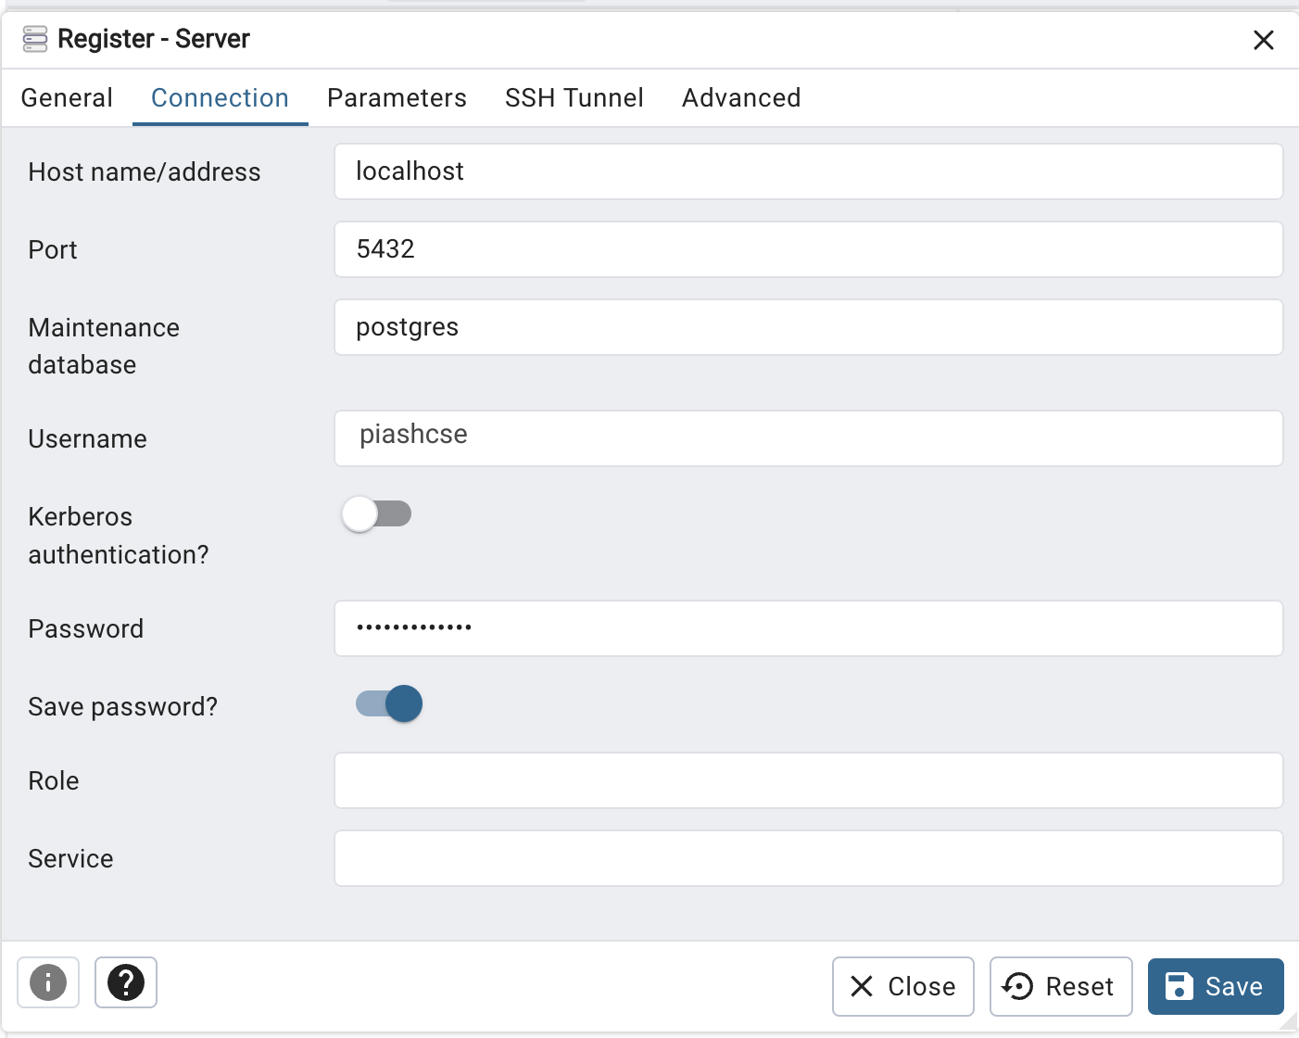Switch to the General tab
The width and height of the screenshot is (1299, 1038).
tap(67, 98)
